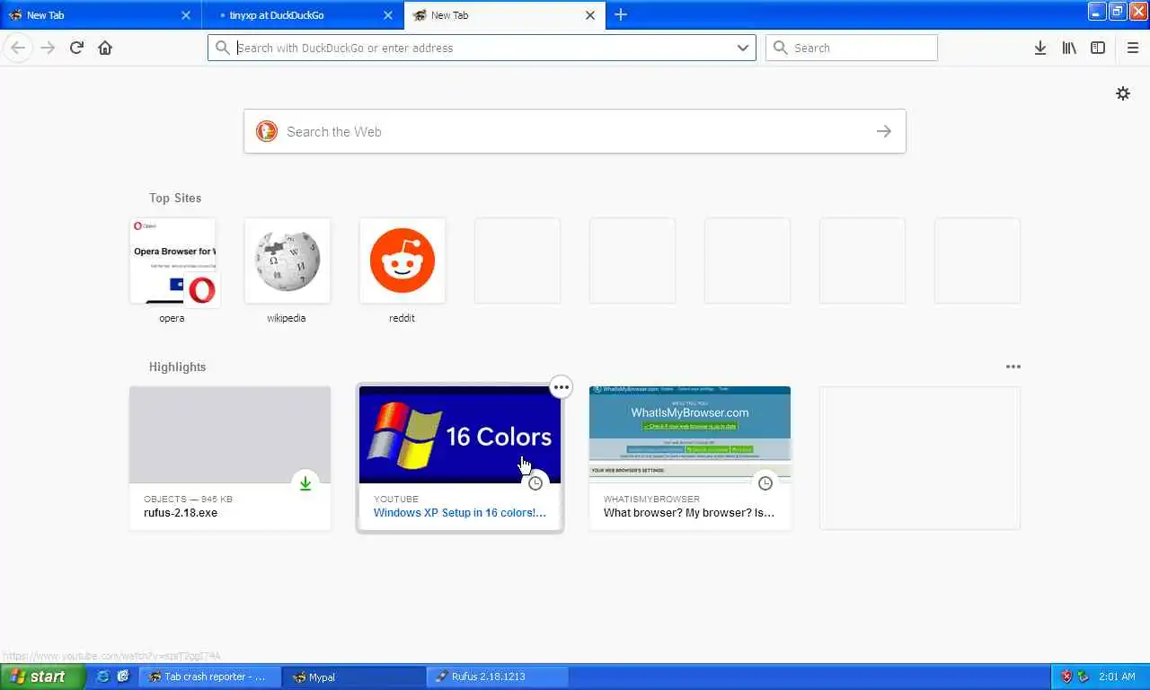Click the 16 Colors video thumbnail
Viewport: 1150px width, 690px height.
point(460,435)
